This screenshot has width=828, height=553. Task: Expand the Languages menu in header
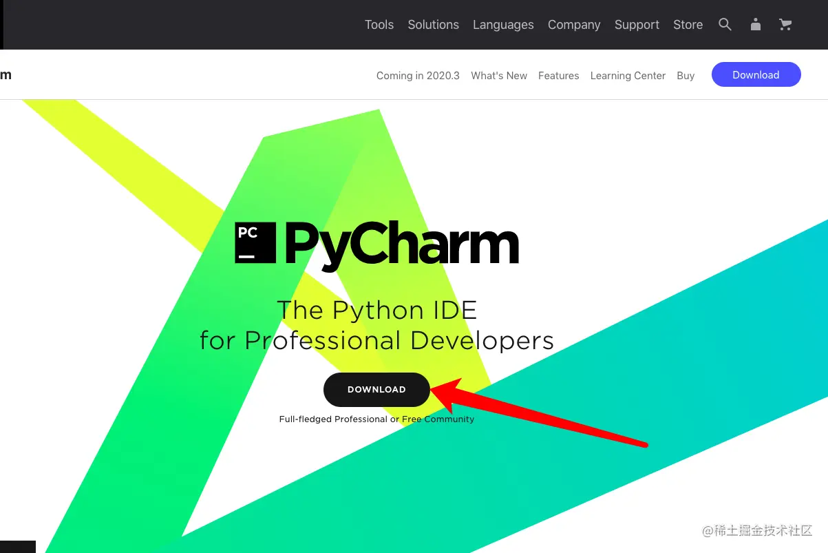[503, 25]
